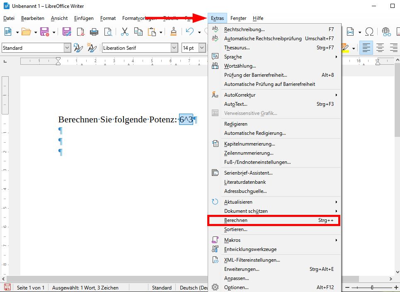
Task: Disable the active left alignment toggle
Action: tap(366, 47)
